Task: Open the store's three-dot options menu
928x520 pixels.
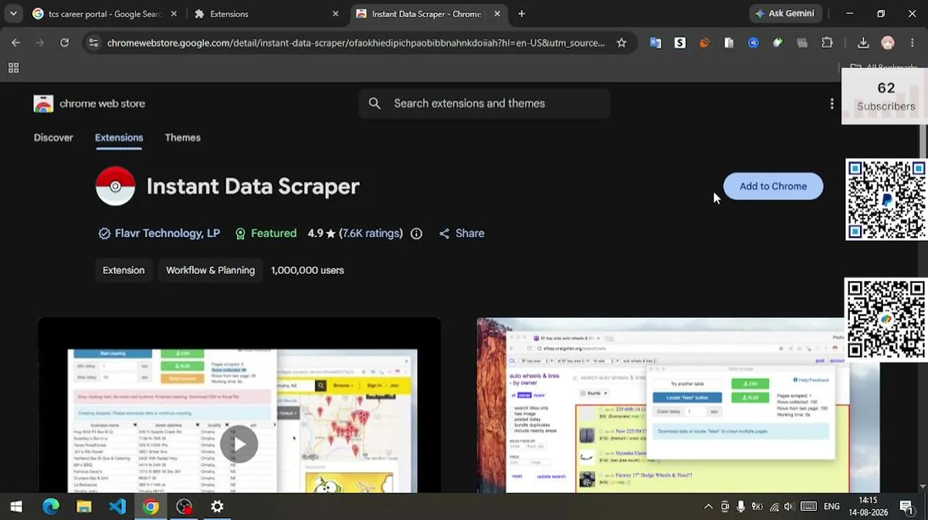Action: (832, 104)
